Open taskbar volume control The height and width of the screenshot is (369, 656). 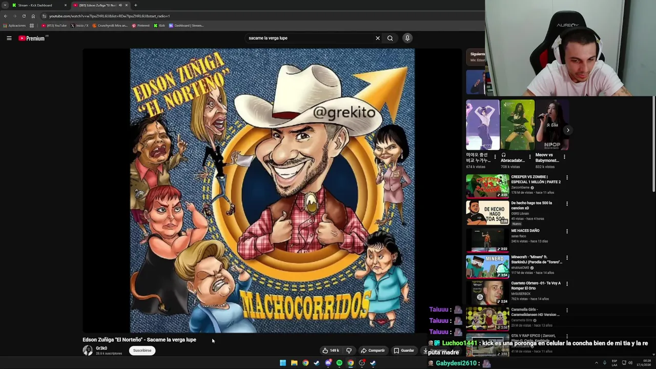coord(630,363)
